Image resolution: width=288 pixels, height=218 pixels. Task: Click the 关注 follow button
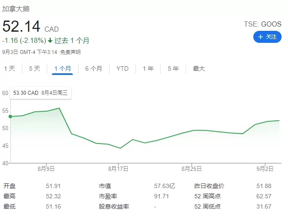tap(267, 37)
